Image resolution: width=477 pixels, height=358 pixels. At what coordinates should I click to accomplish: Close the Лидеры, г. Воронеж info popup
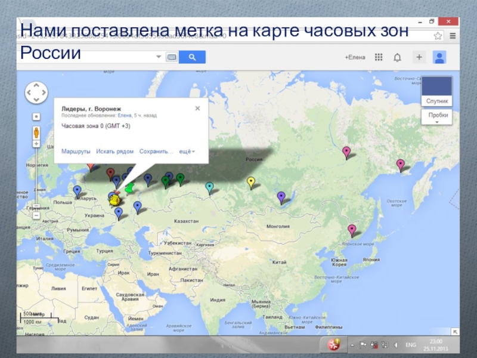[x=197, y=109]
